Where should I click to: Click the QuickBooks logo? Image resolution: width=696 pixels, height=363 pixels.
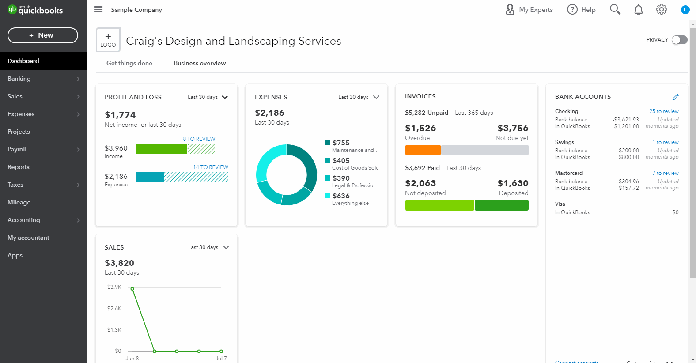pos(35,10)
